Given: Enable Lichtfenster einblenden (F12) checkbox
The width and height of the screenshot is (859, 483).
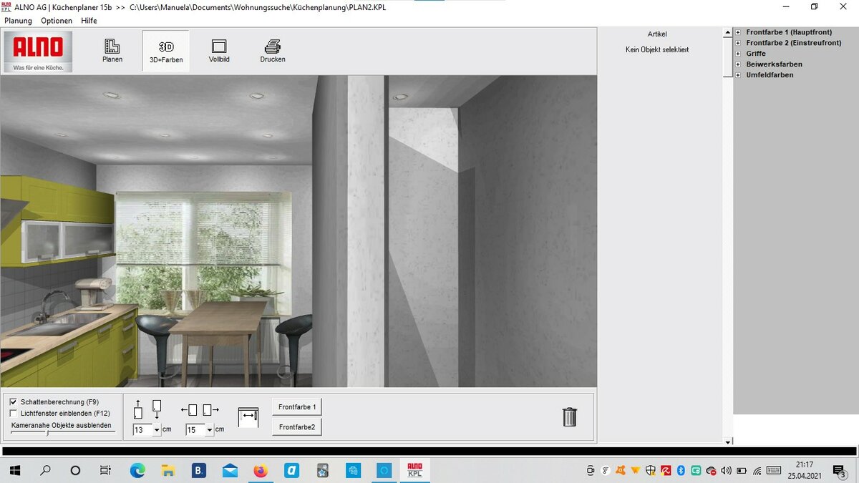Looking at the screenshot, I should [14, 413].
